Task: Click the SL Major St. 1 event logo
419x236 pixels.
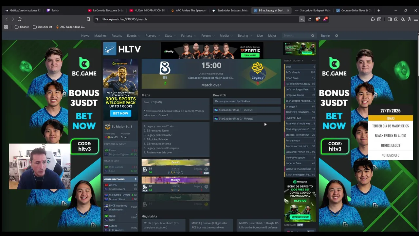Action: tap(107, 127)
